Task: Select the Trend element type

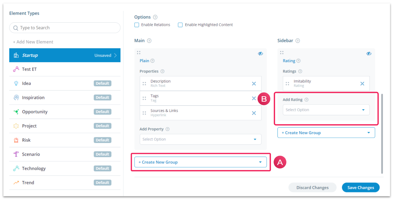Action: coord(65,183)
